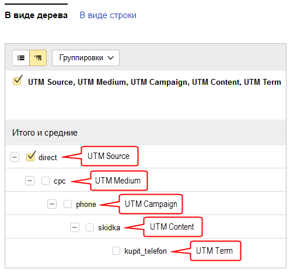Click the direct source label
This screenshot has width=297, height=273.
coord(48,157)
